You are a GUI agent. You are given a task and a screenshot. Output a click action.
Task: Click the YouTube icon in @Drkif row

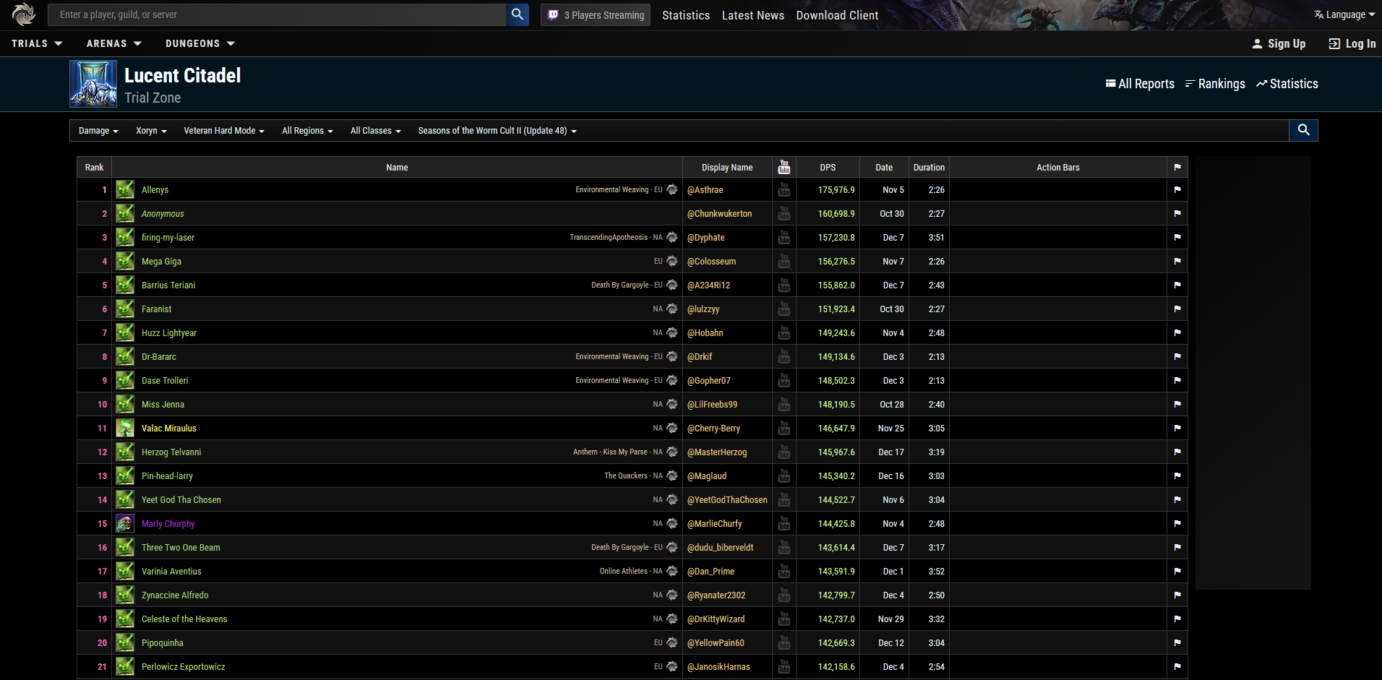click(784, 356)
